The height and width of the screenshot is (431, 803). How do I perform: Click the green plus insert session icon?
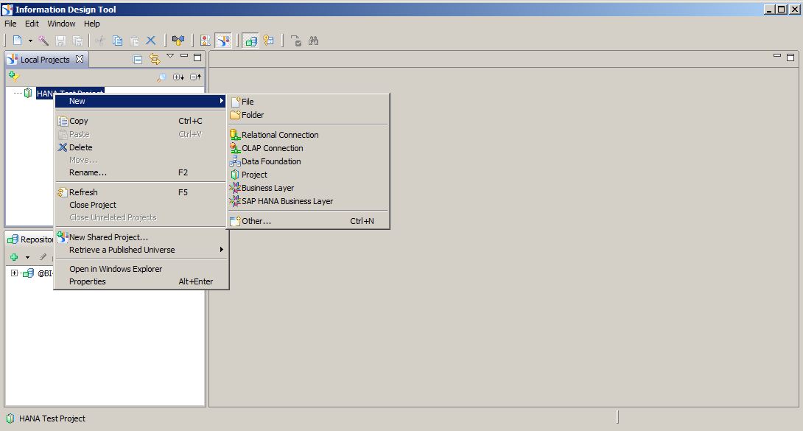[x=14, y=257]
